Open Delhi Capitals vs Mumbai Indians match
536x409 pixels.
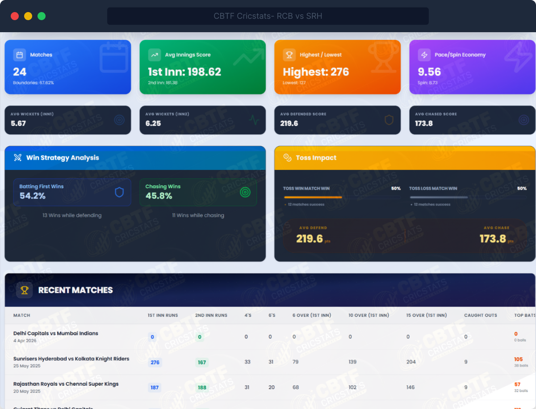click(x=56, y=333)
